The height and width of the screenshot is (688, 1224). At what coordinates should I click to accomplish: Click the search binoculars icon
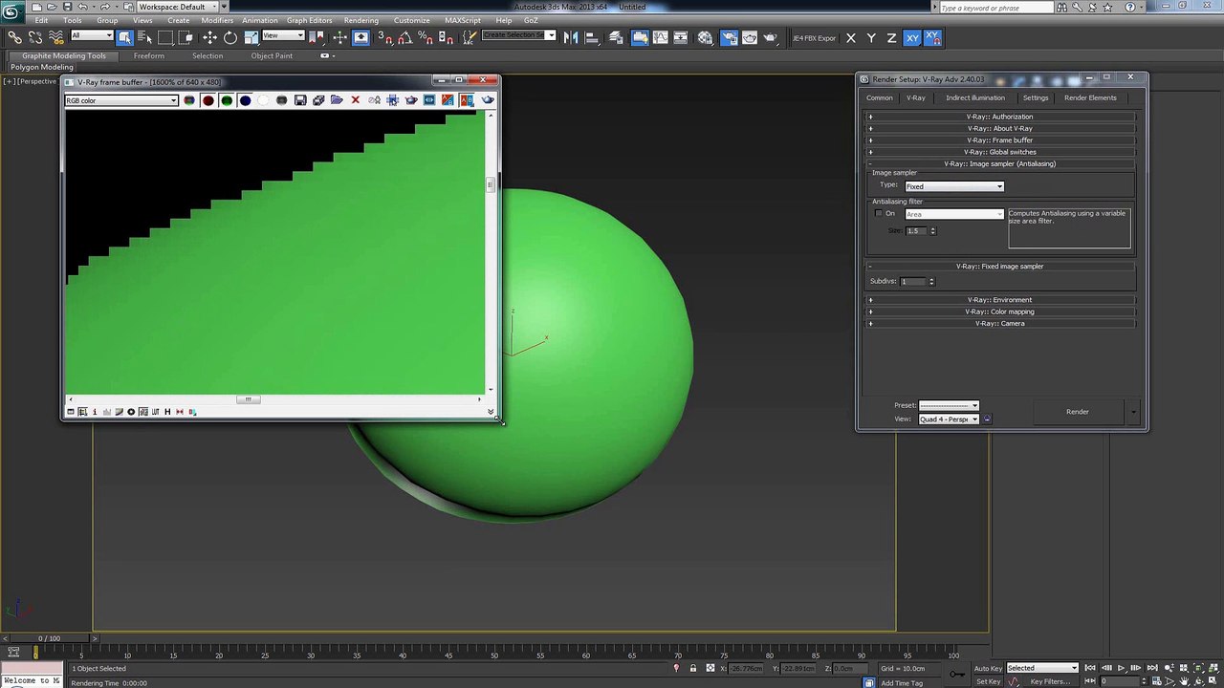[1062, 8]
